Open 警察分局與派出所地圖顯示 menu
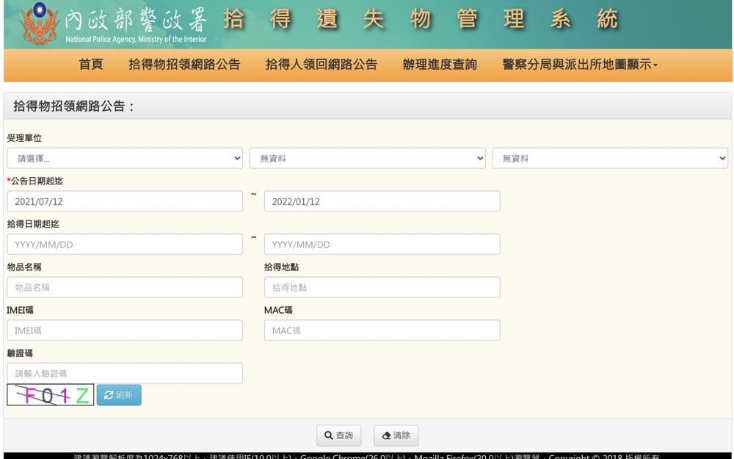This screenshot has height=459, width=734. click(x=580, y=65)
